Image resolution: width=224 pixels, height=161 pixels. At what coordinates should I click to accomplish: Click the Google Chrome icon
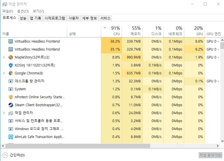[11, 73]
